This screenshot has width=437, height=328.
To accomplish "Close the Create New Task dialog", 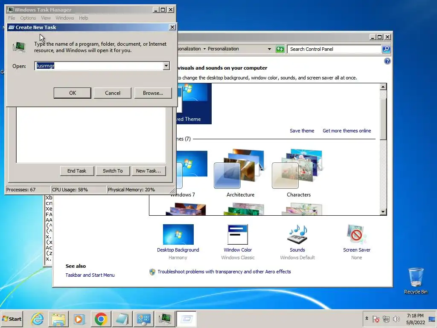I will click(x=172, y=27).
